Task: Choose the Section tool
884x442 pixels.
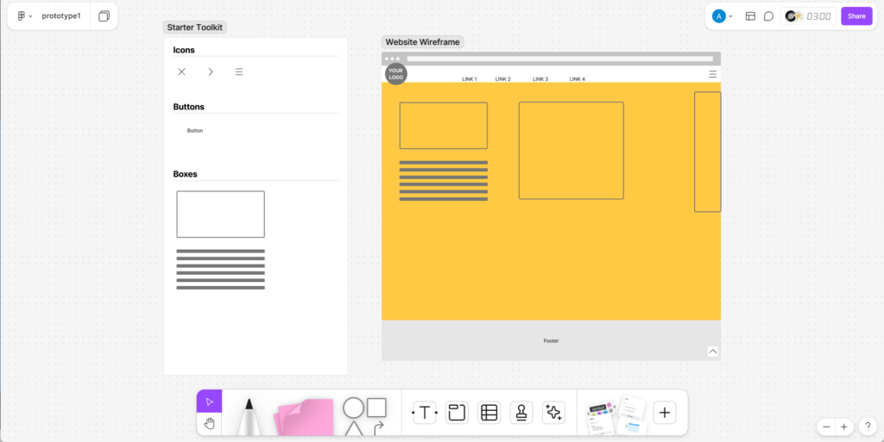Action: point(457,413)
